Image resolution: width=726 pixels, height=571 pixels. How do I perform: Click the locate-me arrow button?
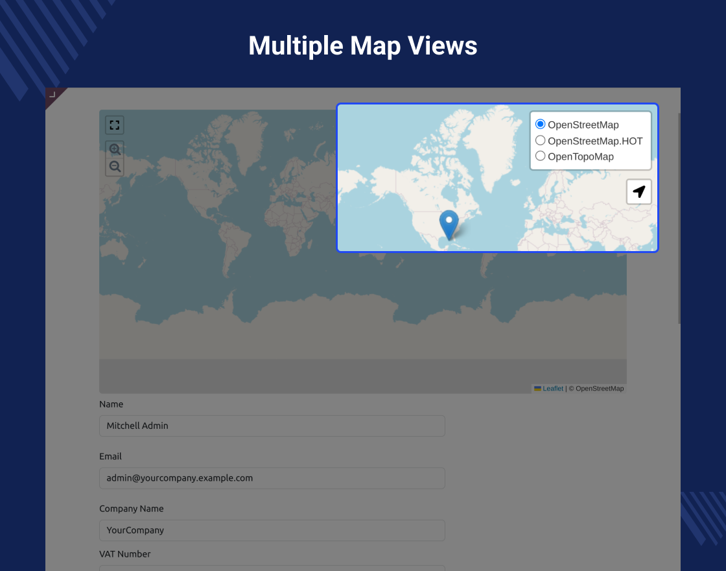tap(639, 191)
